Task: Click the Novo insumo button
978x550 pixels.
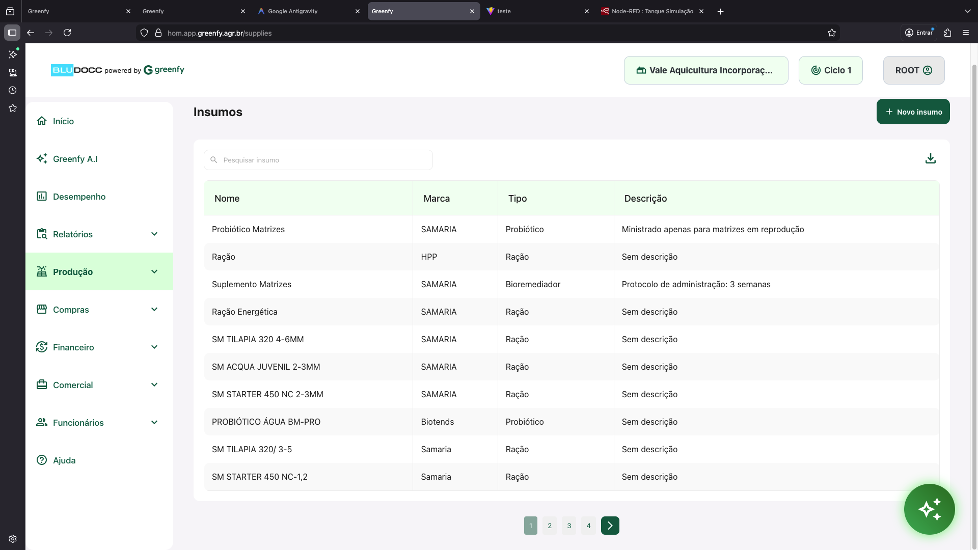Action: click(913, 112)
